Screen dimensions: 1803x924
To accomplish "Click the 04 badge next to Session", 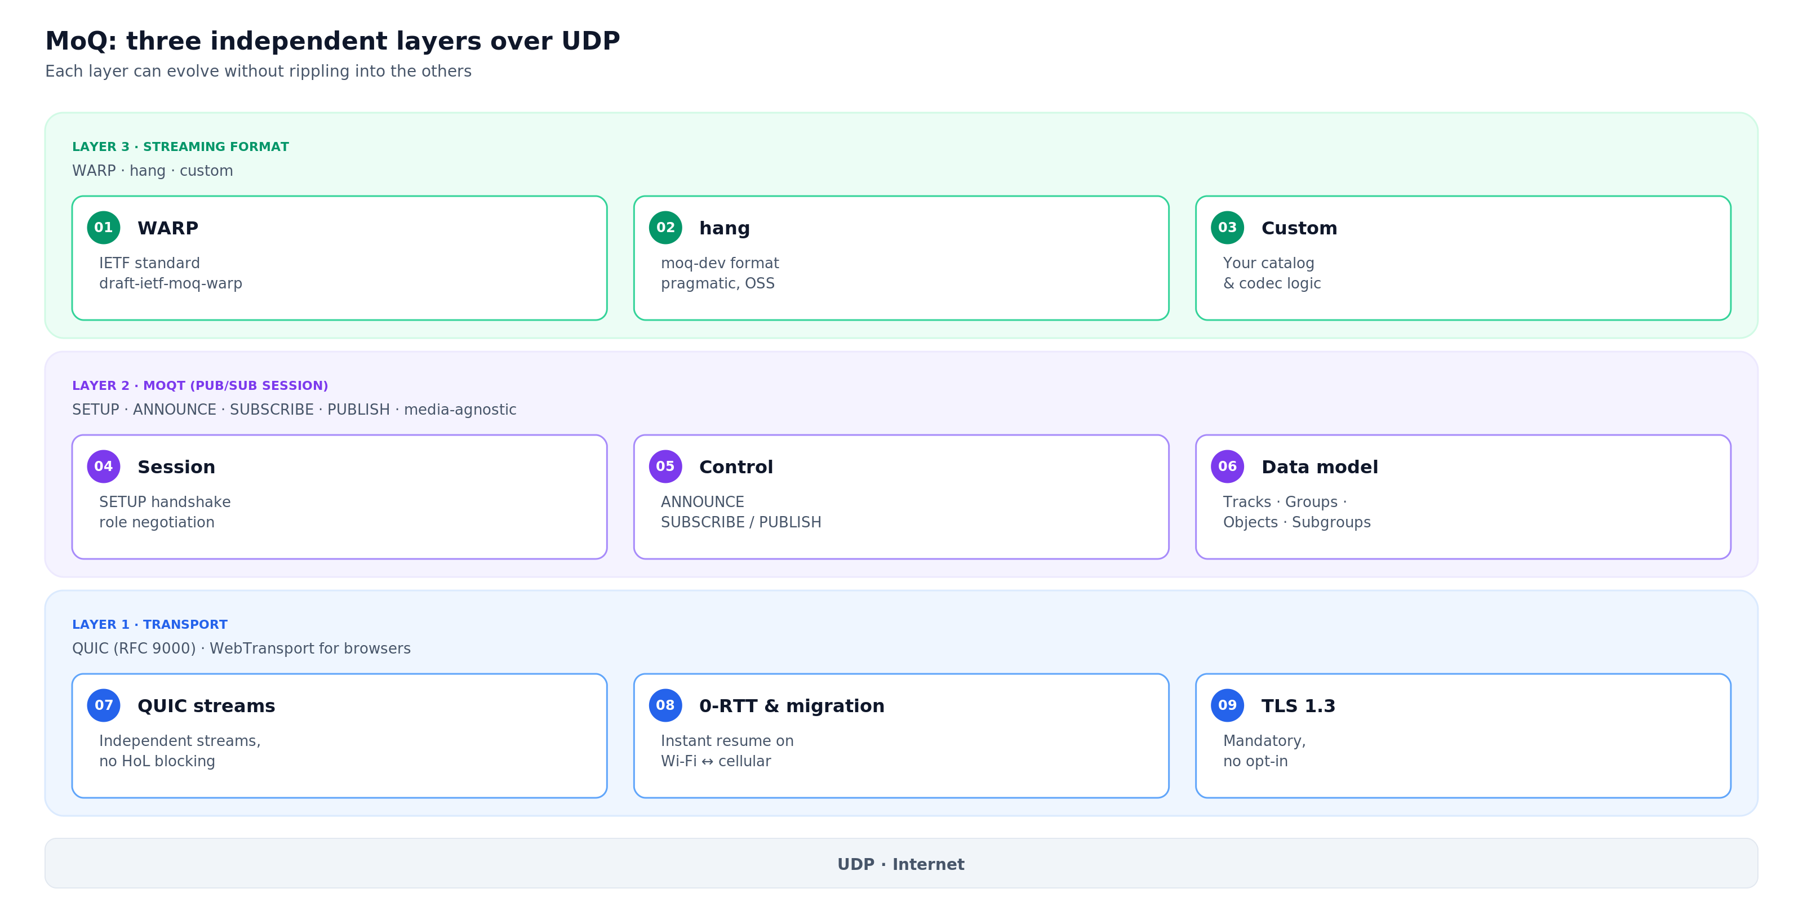I will [104, 466].
